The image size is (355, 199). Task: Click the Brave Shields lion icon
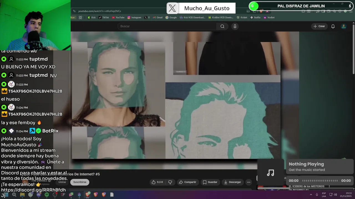[x=261, y=11]
